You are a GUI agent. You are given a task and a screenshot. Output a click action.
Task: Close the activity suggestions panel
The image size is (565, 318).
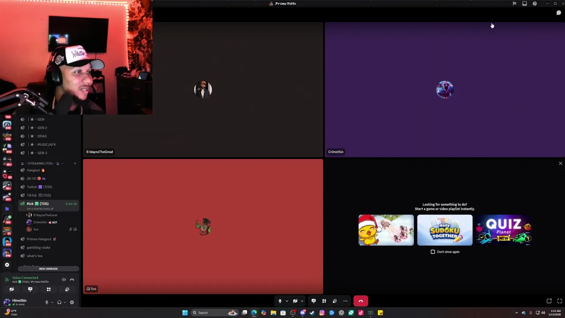coord(561,163)
